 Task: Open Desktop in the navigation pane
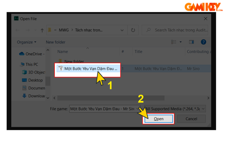[35, 80]
